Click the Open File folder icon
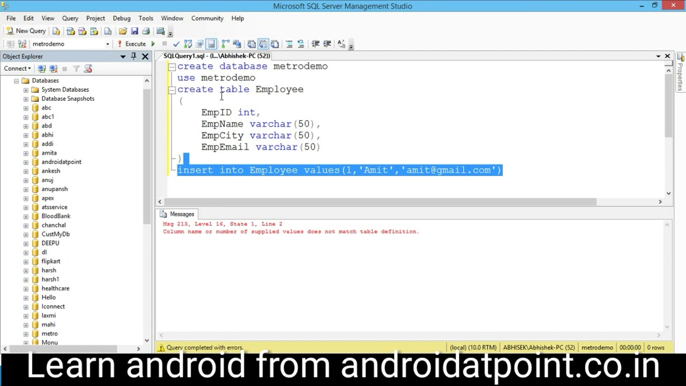686x386 pixels. [123, 31]
